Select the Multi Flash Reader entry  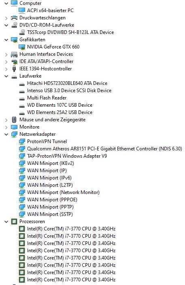47,98
